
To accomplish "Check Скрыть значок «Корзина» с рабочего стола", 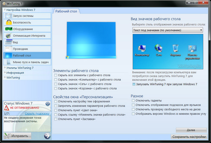I will point(56,88).
